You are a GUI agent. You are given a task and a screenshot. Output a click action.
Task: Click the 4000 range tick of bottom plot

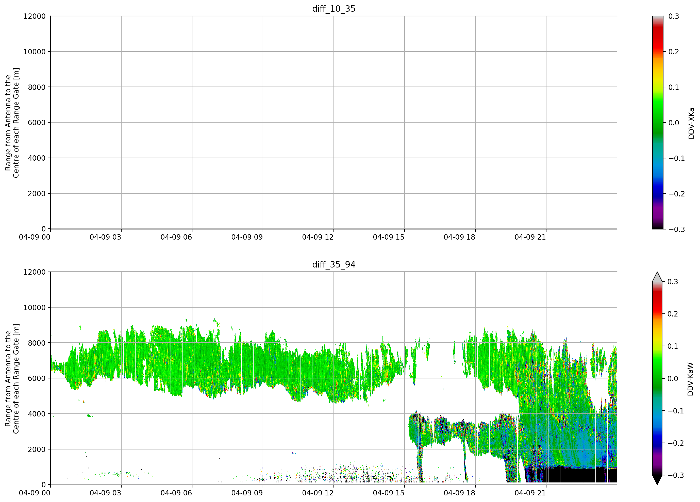click(37, 414)
